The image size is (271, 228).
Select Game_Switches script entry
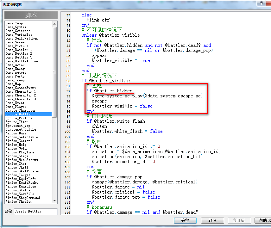(18, 31)
